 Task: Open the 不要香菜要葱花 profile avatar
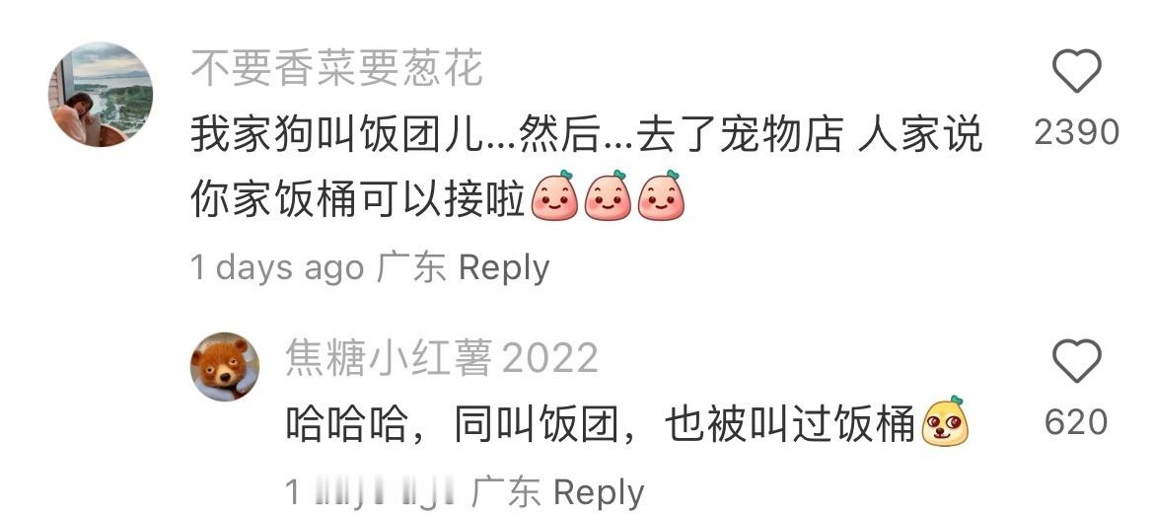(x=101, y=95)
